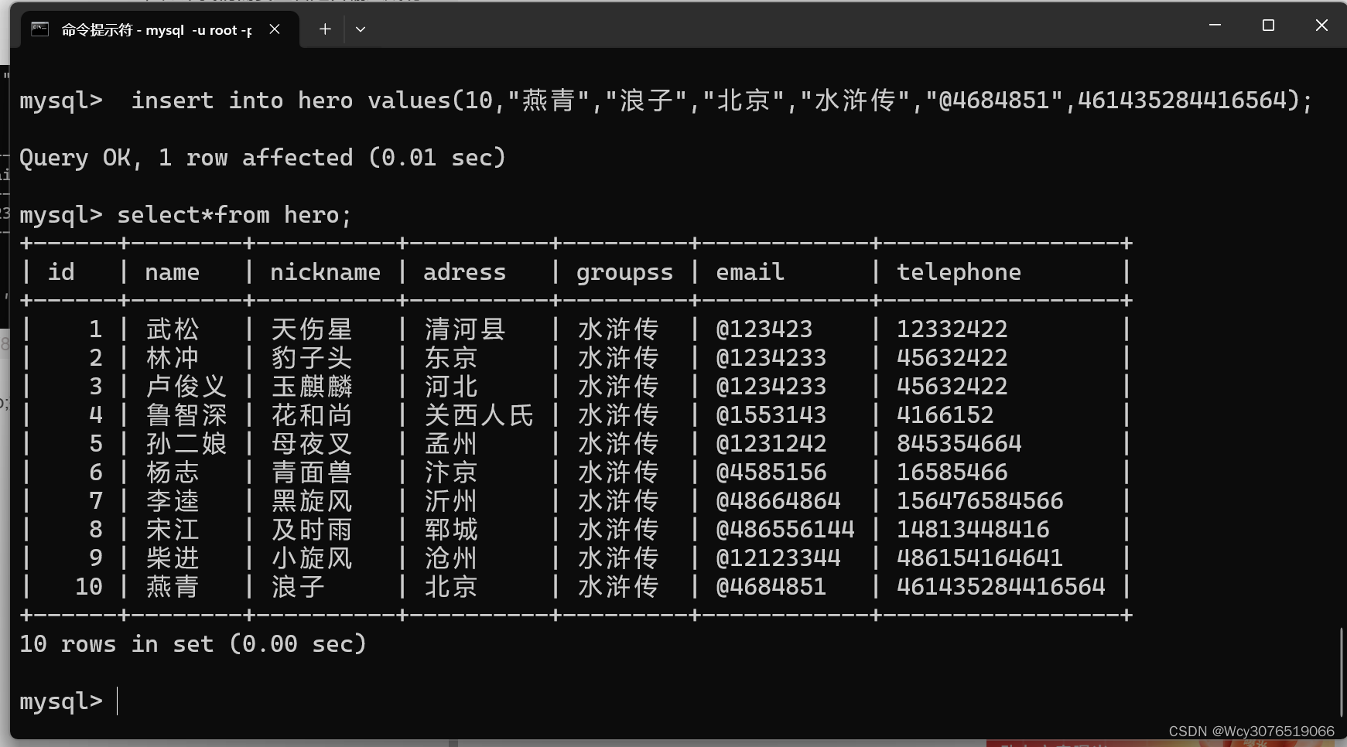Open the new tab profile dropdown
Viewport: 1347px width, 747px height.
(x=361, y=29)
